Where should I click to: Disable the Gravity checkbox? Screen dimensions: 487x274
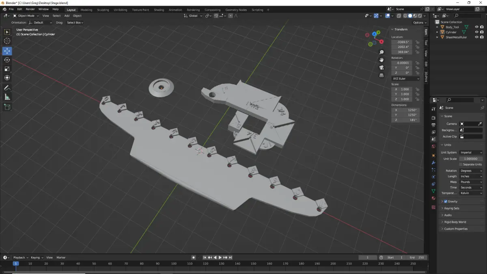[x=446, y=201]
